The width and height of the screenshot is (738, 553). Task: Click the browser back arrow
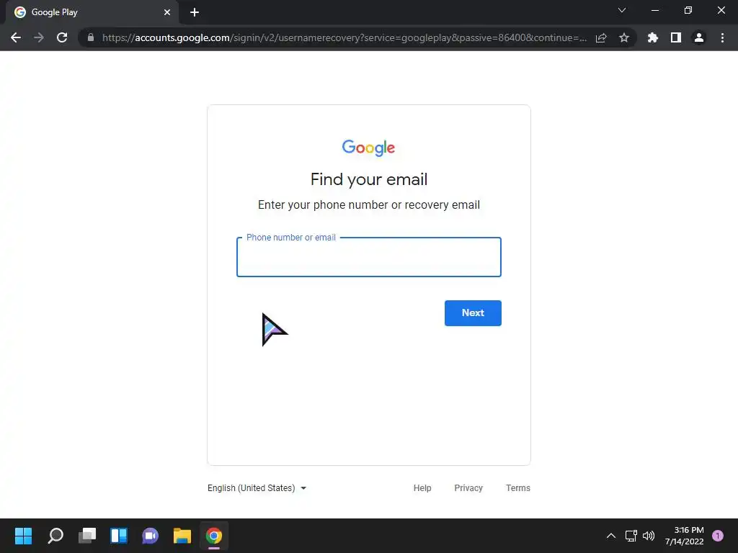click(x=16, y=37)
